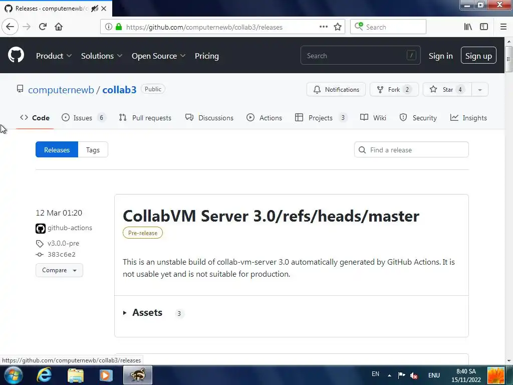This screenshot has height=385, width=513.
Task: Expand the Open Source dropdown menu
Action: (159, 56)
